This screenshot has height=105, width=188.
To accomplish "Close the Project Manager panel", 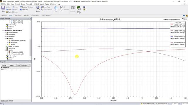I will (30, 19).
